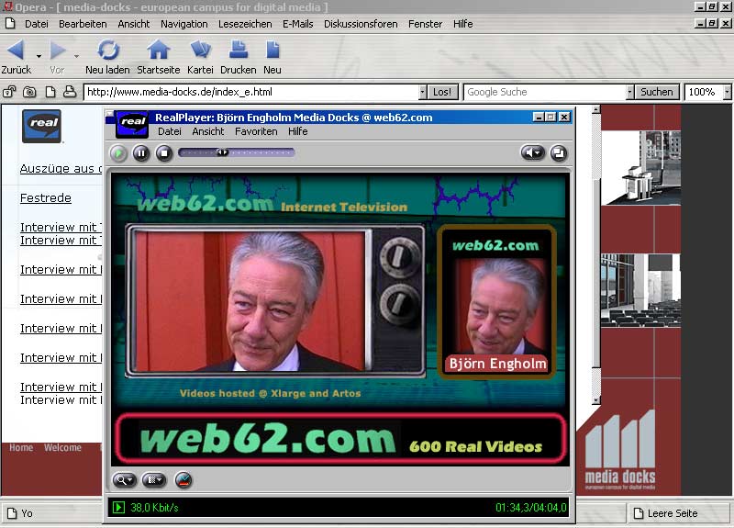Open the Kartei bookmarks icon
The image size is (734, 528).
(200, 51)
